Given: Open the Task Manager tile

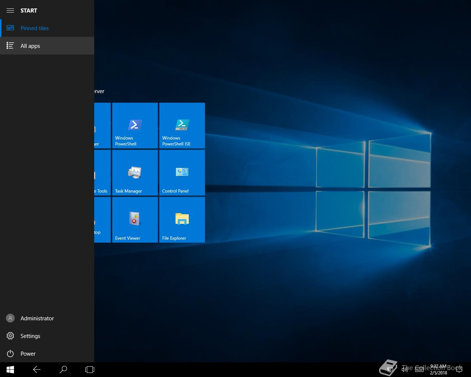Looking at the screenshot, I should (x=135, y=173).
